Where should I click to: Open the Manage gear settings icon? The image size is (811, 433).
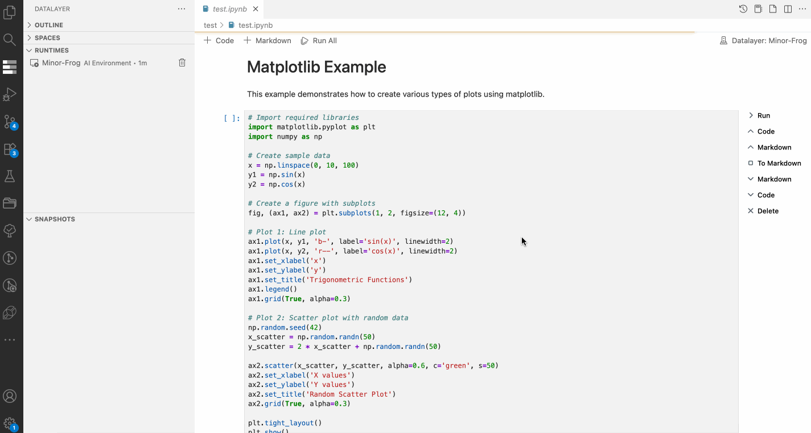coord(10,423)
